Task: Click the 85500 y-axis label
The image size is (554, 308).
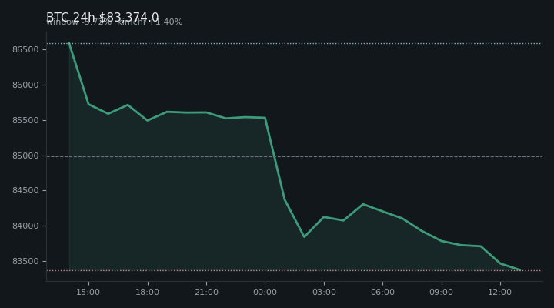Action: pyautogui.click(x=25, y=120)
